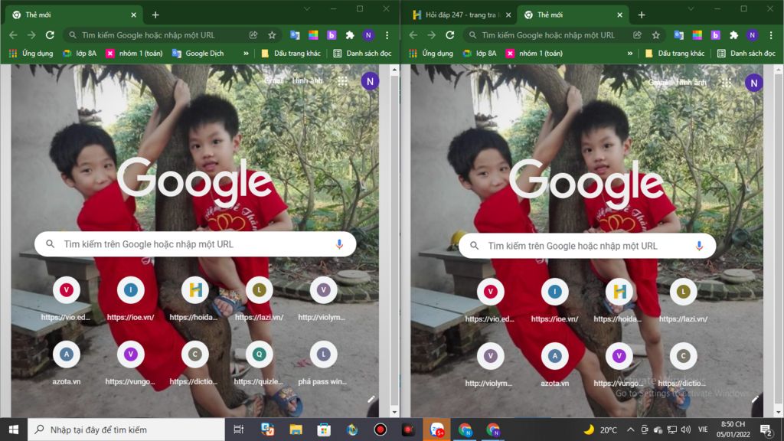Image resolution: width=784 pixels, height=441 pixels.
Task: Open tab search arrow in left window
Action: (x=307, y=8)
